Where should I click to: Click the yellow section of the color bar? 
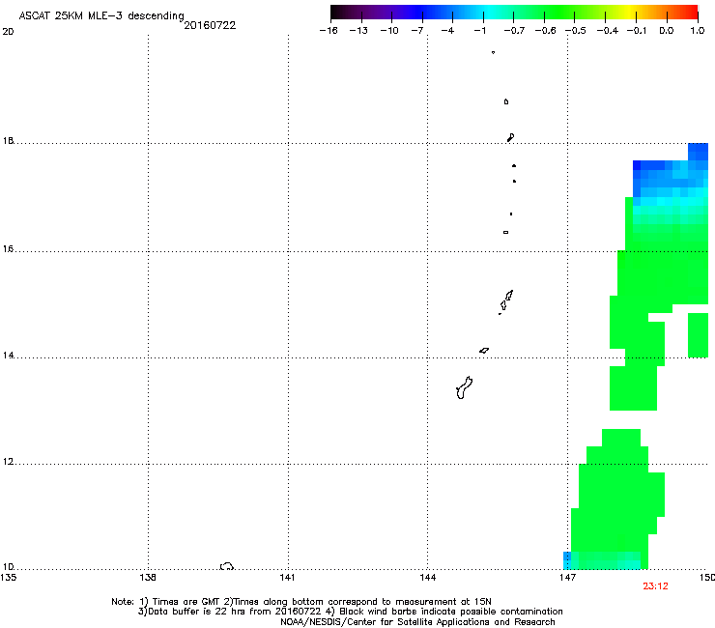(x=629, y=12)
